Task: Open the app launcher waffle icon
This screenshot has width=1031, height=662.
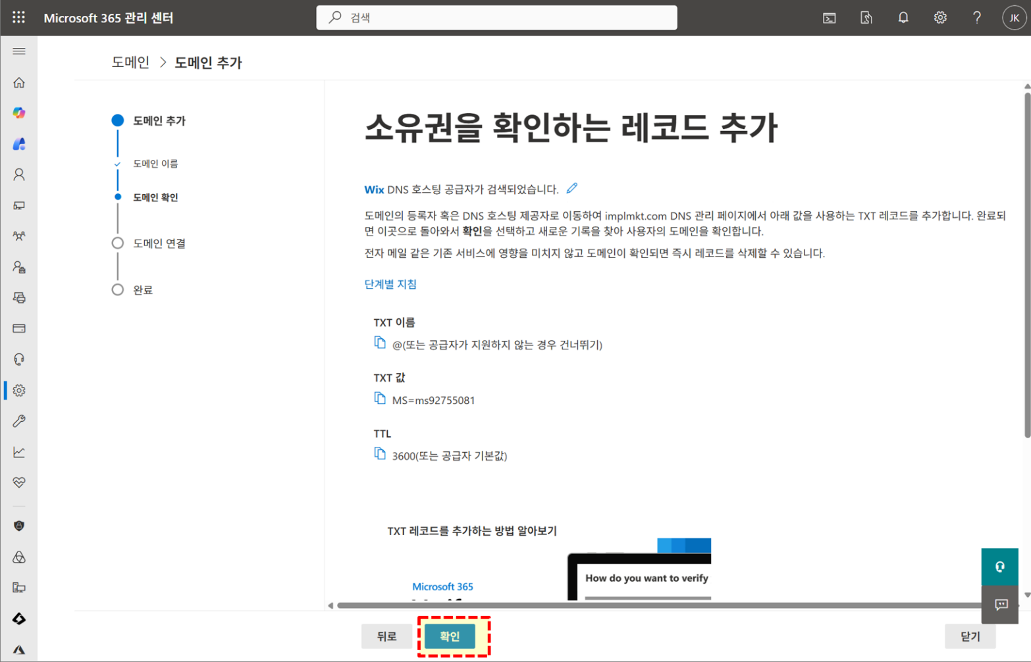Action: click(x=18, y=18)
